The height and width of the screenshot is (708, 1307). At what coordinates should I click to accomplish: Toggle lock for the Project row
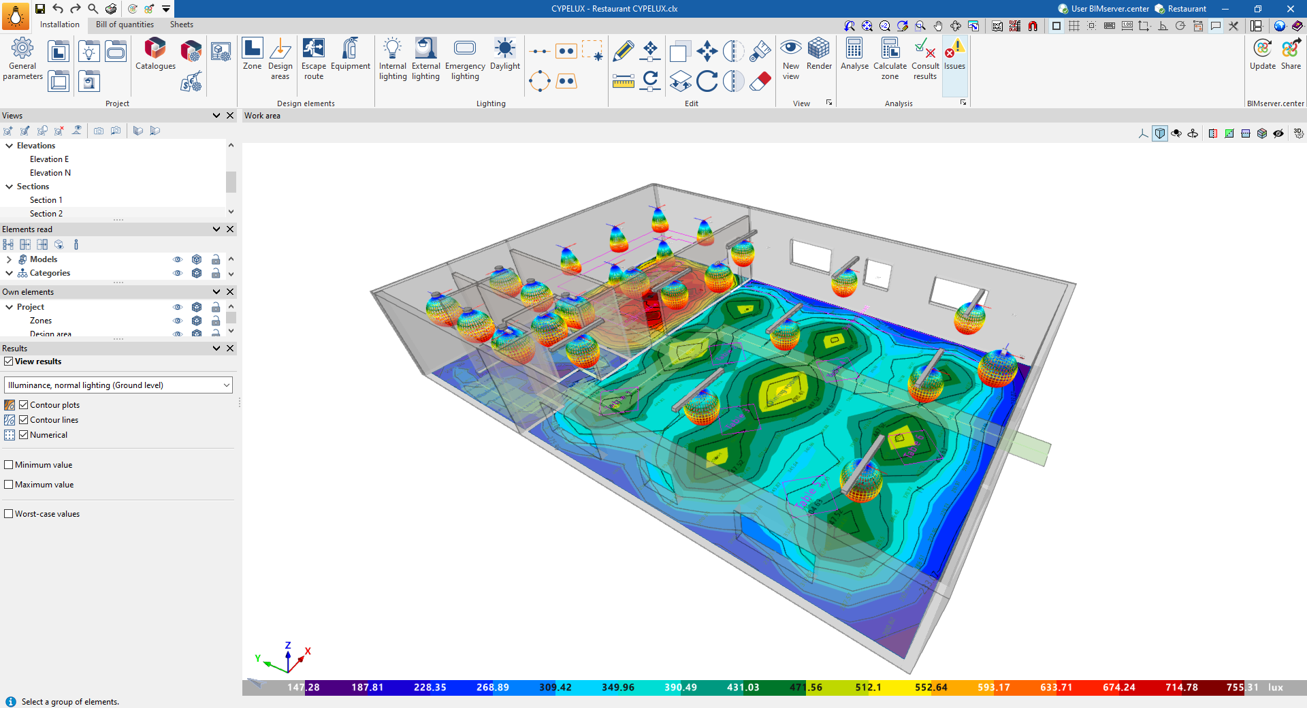point(216,307)
